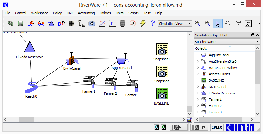Click the lightning bolt icon
The image size is (263, 134).
[143, 23]
